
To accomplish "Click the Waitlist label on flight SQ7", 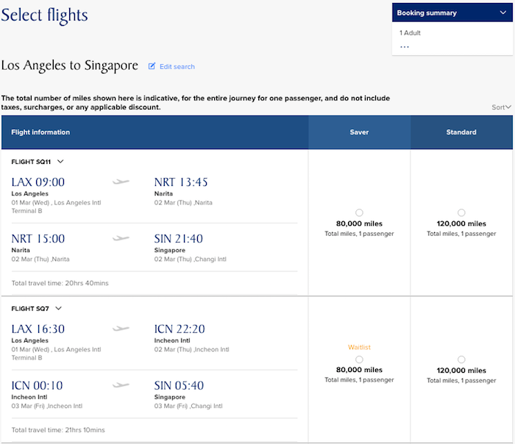I will [x=359, y=347].
